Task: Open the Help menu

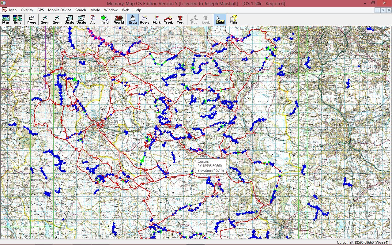Action: [137, 10]
